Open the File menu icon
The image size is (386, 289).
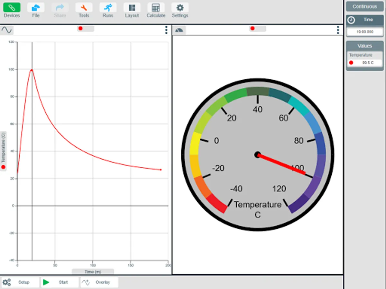point(36,8)
